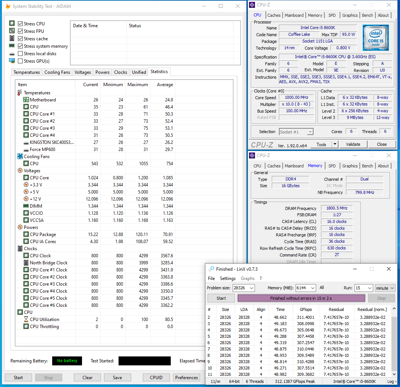Click the Voltages lightning icon in list
Screen dimensions: 400x387
point(20,170)
